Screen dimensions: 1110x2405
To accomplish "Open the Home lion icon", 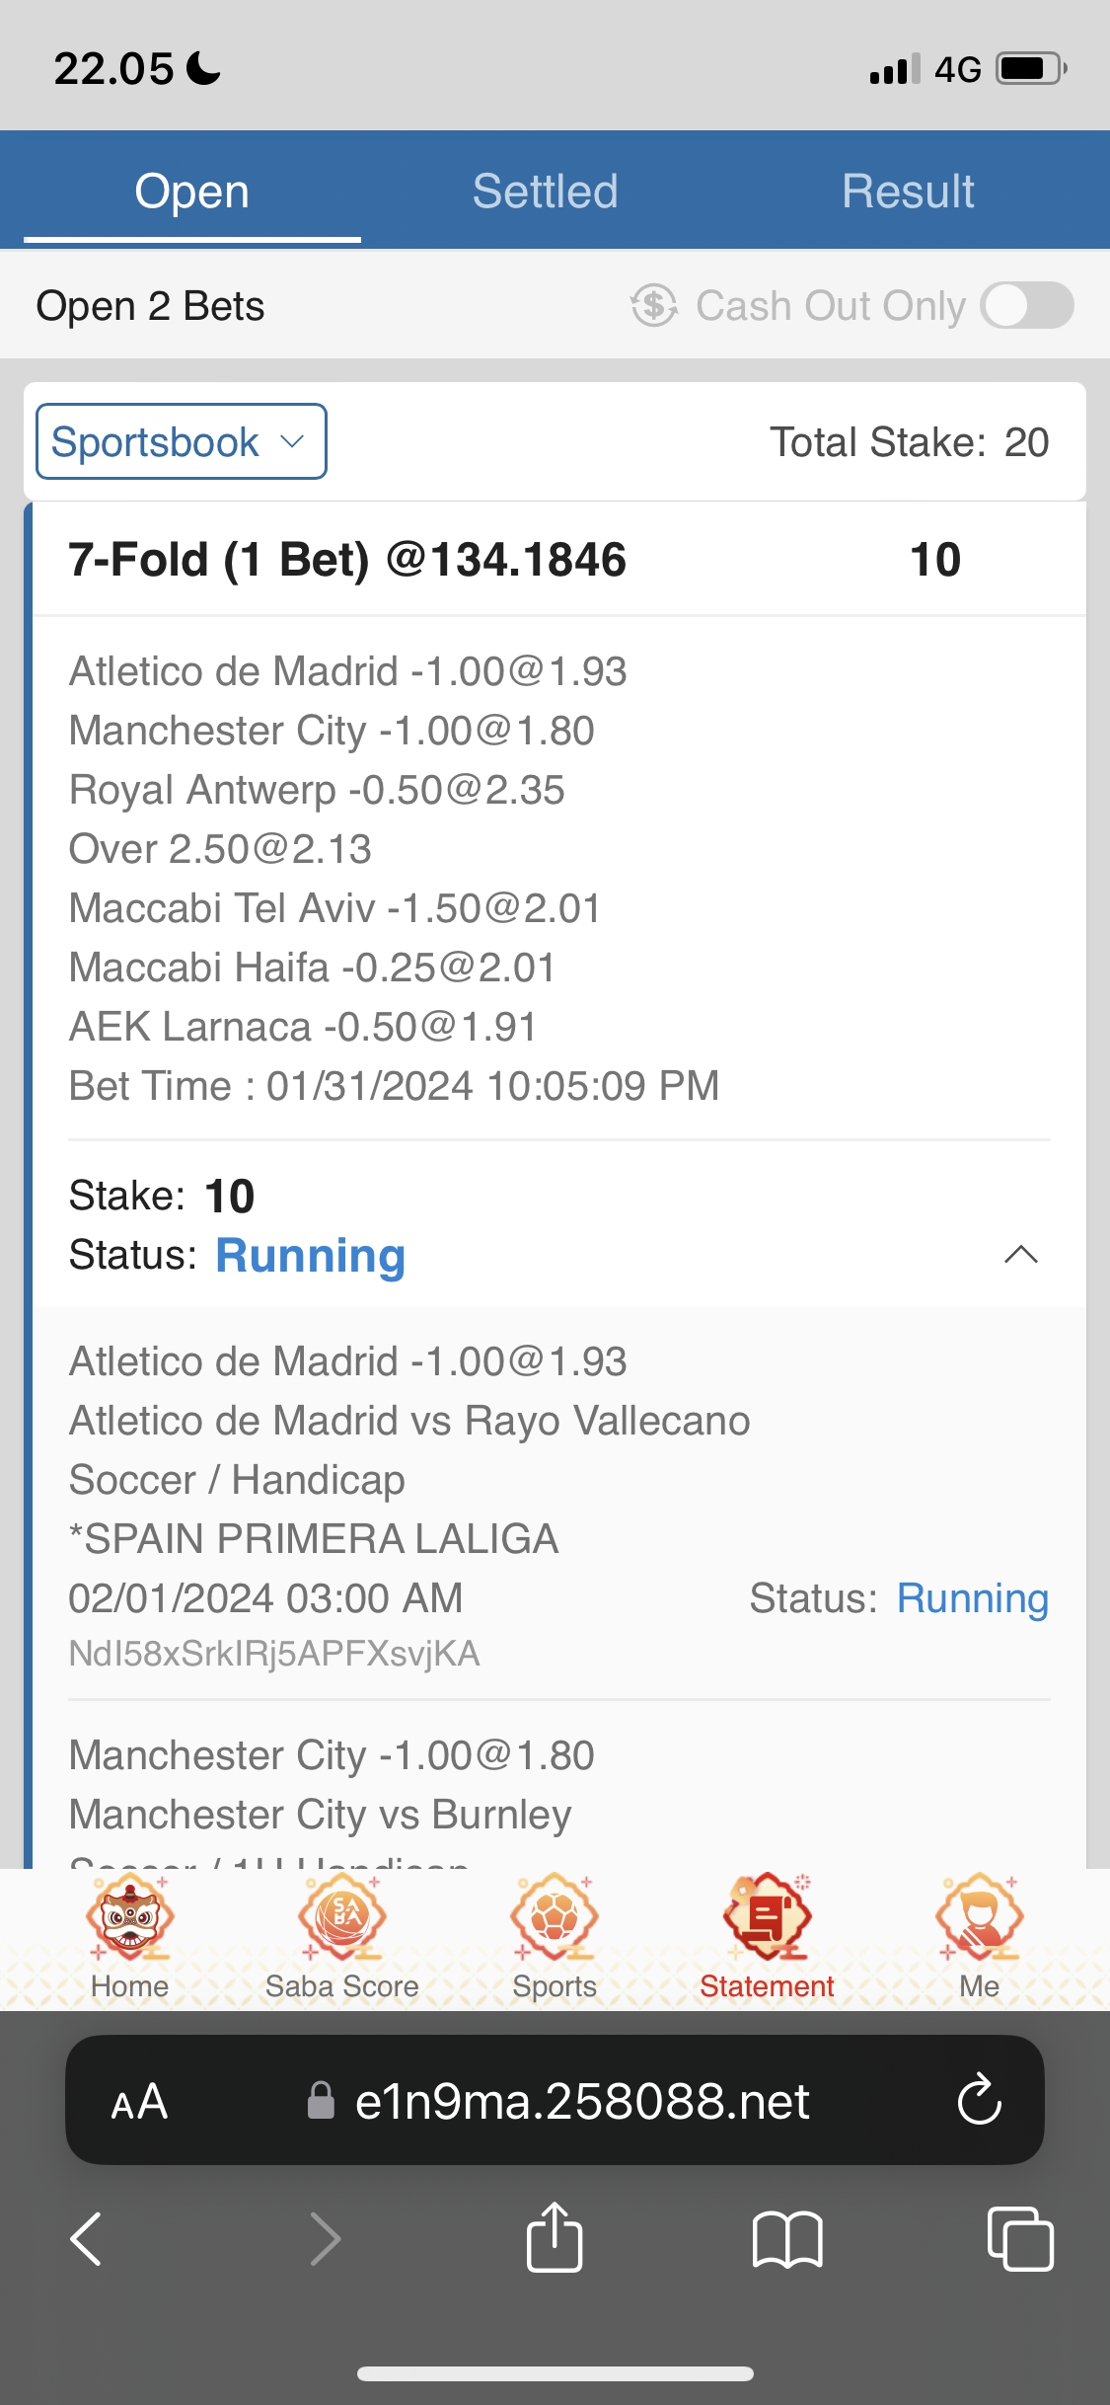I will coord(129,1918).
